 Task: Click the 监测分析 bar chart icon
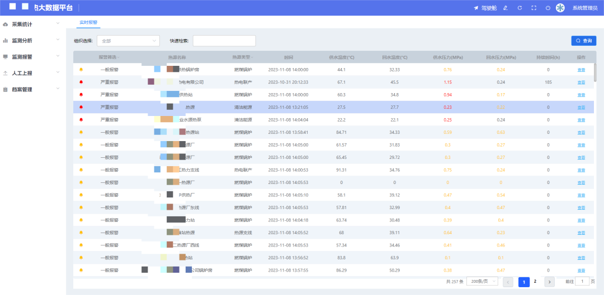click(6, 40)
